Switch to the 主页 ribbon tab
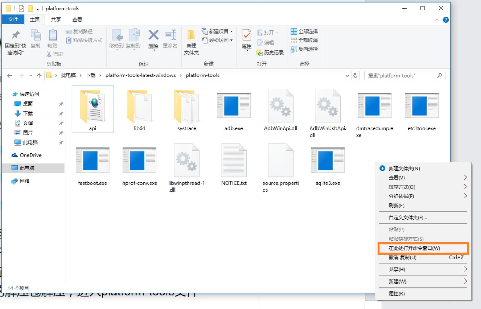The height and width of the screenshot is (309, 481). [35, 20]
